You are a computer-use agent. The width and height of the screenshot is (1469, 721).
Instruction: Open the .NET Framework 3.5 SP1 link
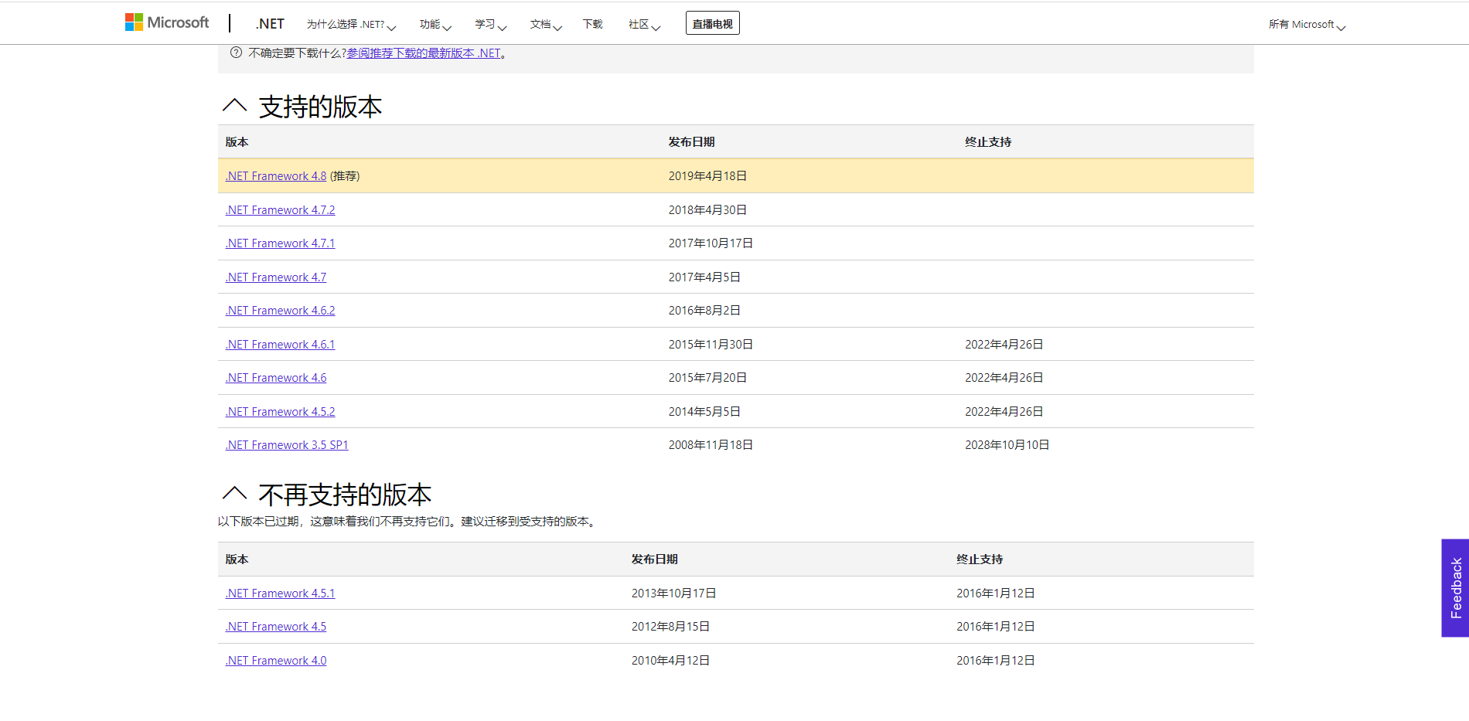click(287, 445)
